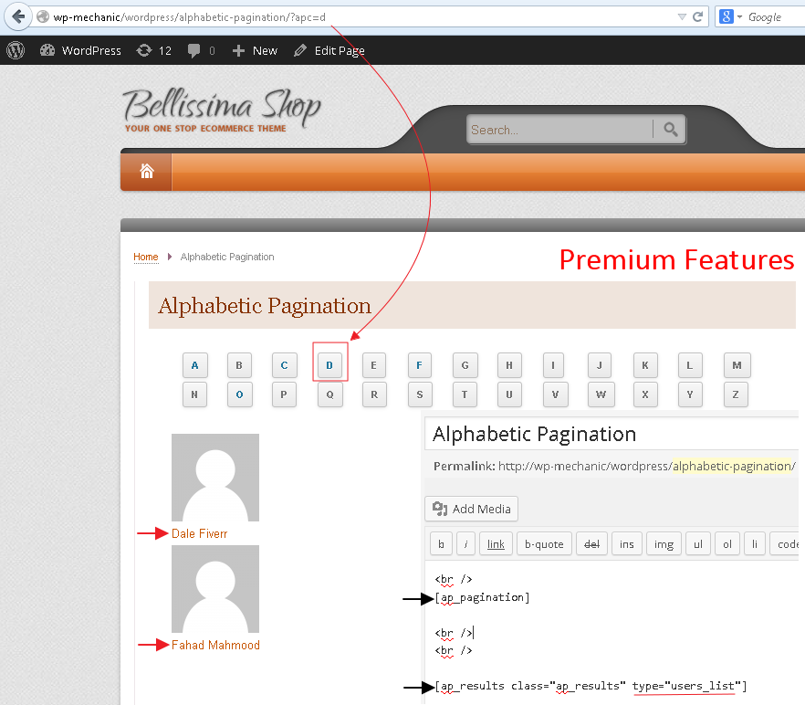Jump to letter V
The width and height of the screenshot is (805, 705).
point(556,395)
